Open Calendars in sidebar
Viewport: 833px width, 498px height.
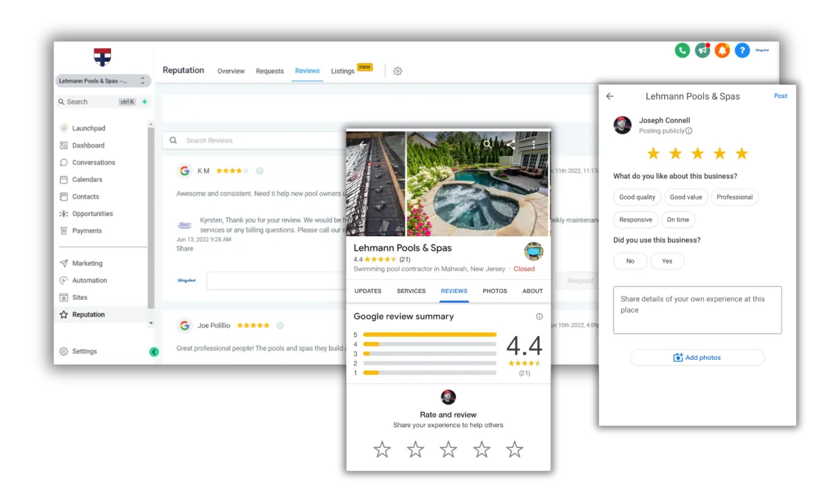click(81, 179)
